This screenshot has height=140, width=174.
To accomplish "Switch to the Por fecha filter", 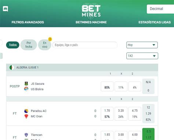I will pyautogui.click(x=29, y=45).
